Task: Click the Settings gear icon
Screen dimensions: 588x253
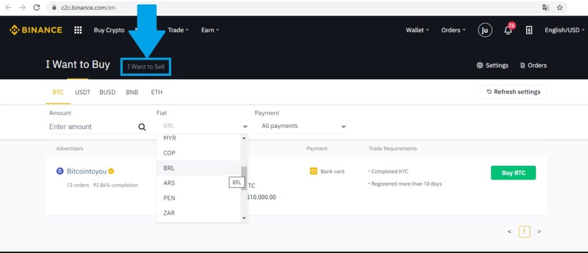Action: coord(479,65)
